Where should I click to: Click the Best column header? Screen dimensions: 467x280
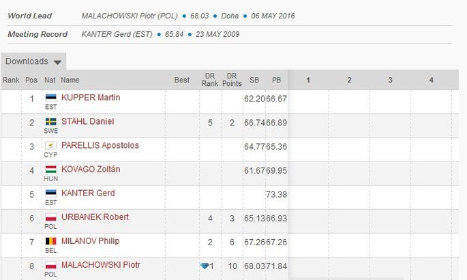(182, 80)
